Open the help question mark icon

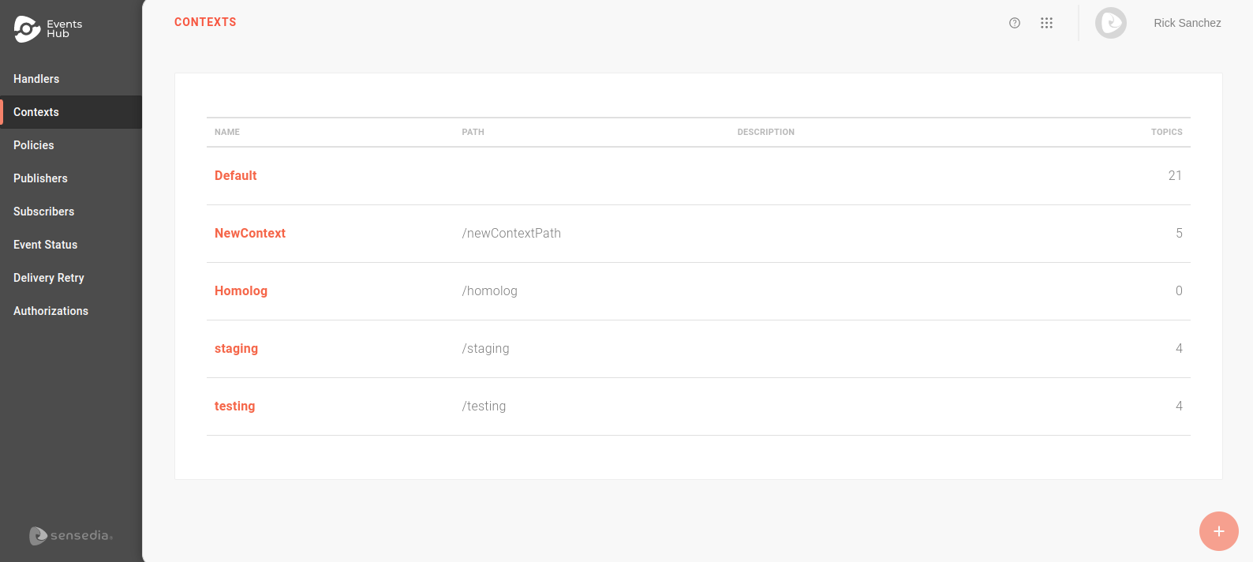click(x=1015, y=23)
